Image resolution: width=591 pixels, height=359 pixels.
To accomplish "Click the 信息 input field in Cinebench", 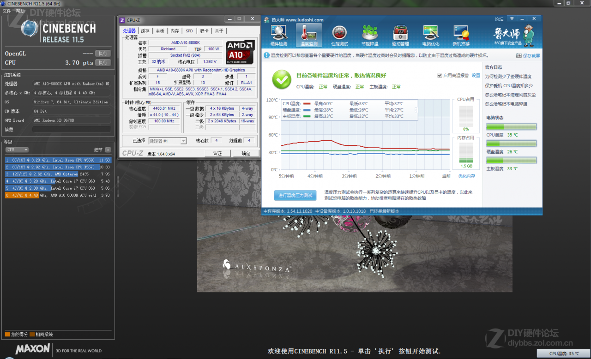I will [72, 129].
